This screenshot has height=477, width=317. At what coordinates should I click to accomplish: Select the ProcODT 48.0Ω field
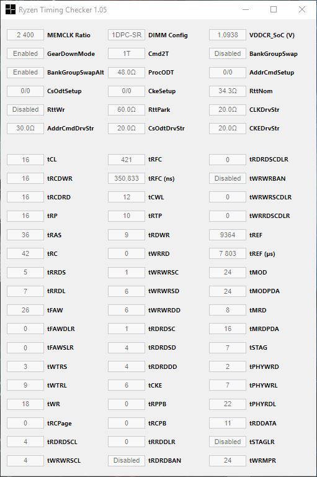[x=127, y=73]
